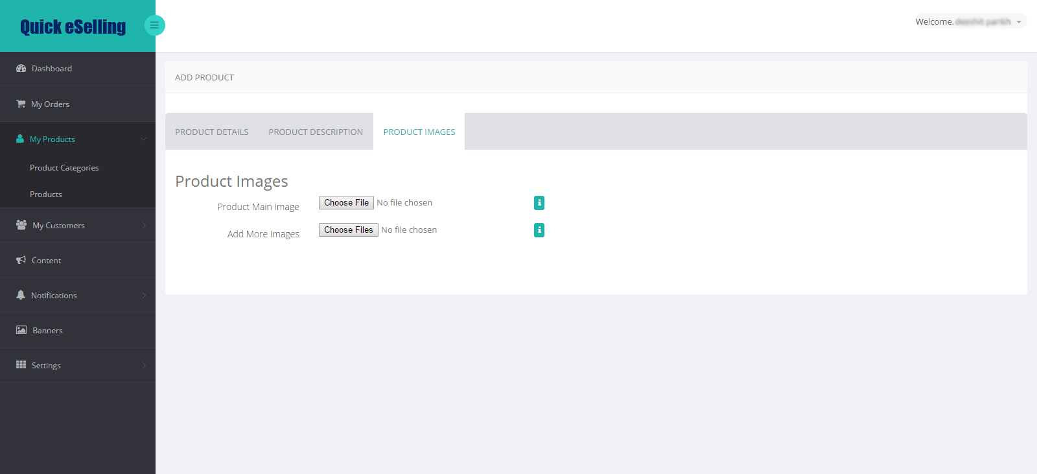Click the Notifications bell icon

coord(21,295)
